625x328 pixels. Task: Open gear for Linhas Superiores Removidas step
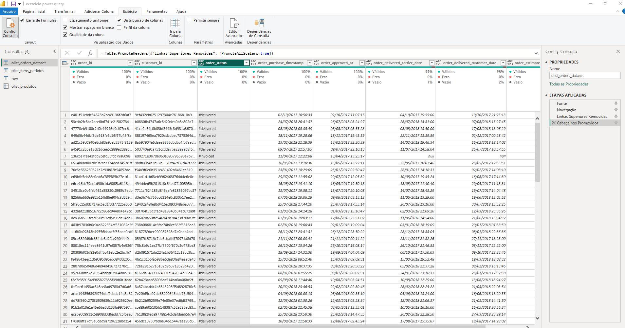tap(616, 116)
